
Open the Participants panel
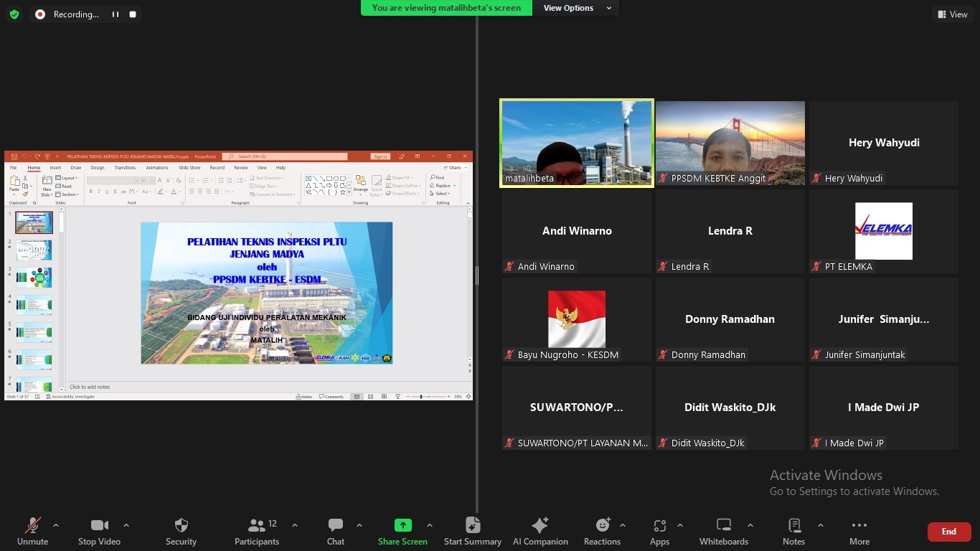(x=256, y=531)
